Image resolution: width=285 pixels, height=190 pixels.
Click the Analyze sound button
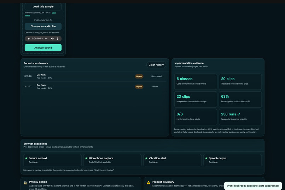pos(43,48)
